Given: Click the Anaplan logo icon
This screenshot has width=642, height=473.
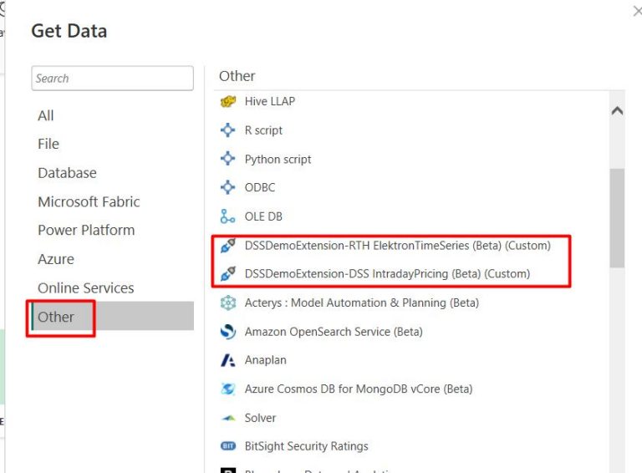Looking at the screenshot, I should tap(228, 360).
